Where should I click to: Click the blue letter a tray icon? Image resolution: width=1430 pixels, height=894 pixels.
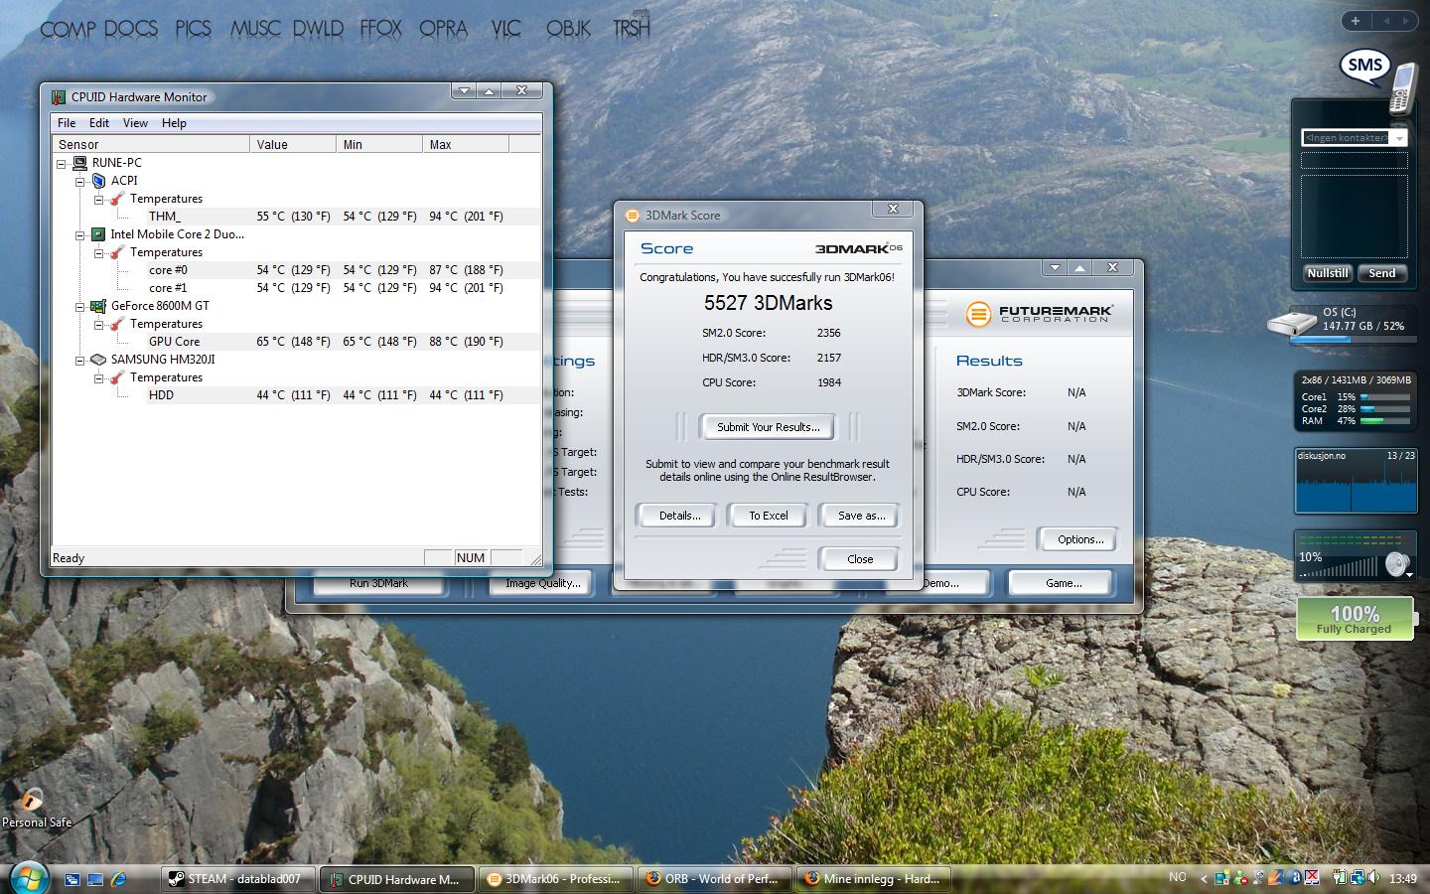[1296, 878]
